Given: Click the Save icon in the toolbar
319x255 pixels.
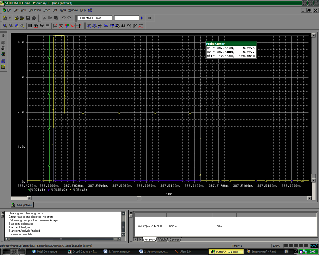Looking at the screenshot, I should (x=28, y=18).
